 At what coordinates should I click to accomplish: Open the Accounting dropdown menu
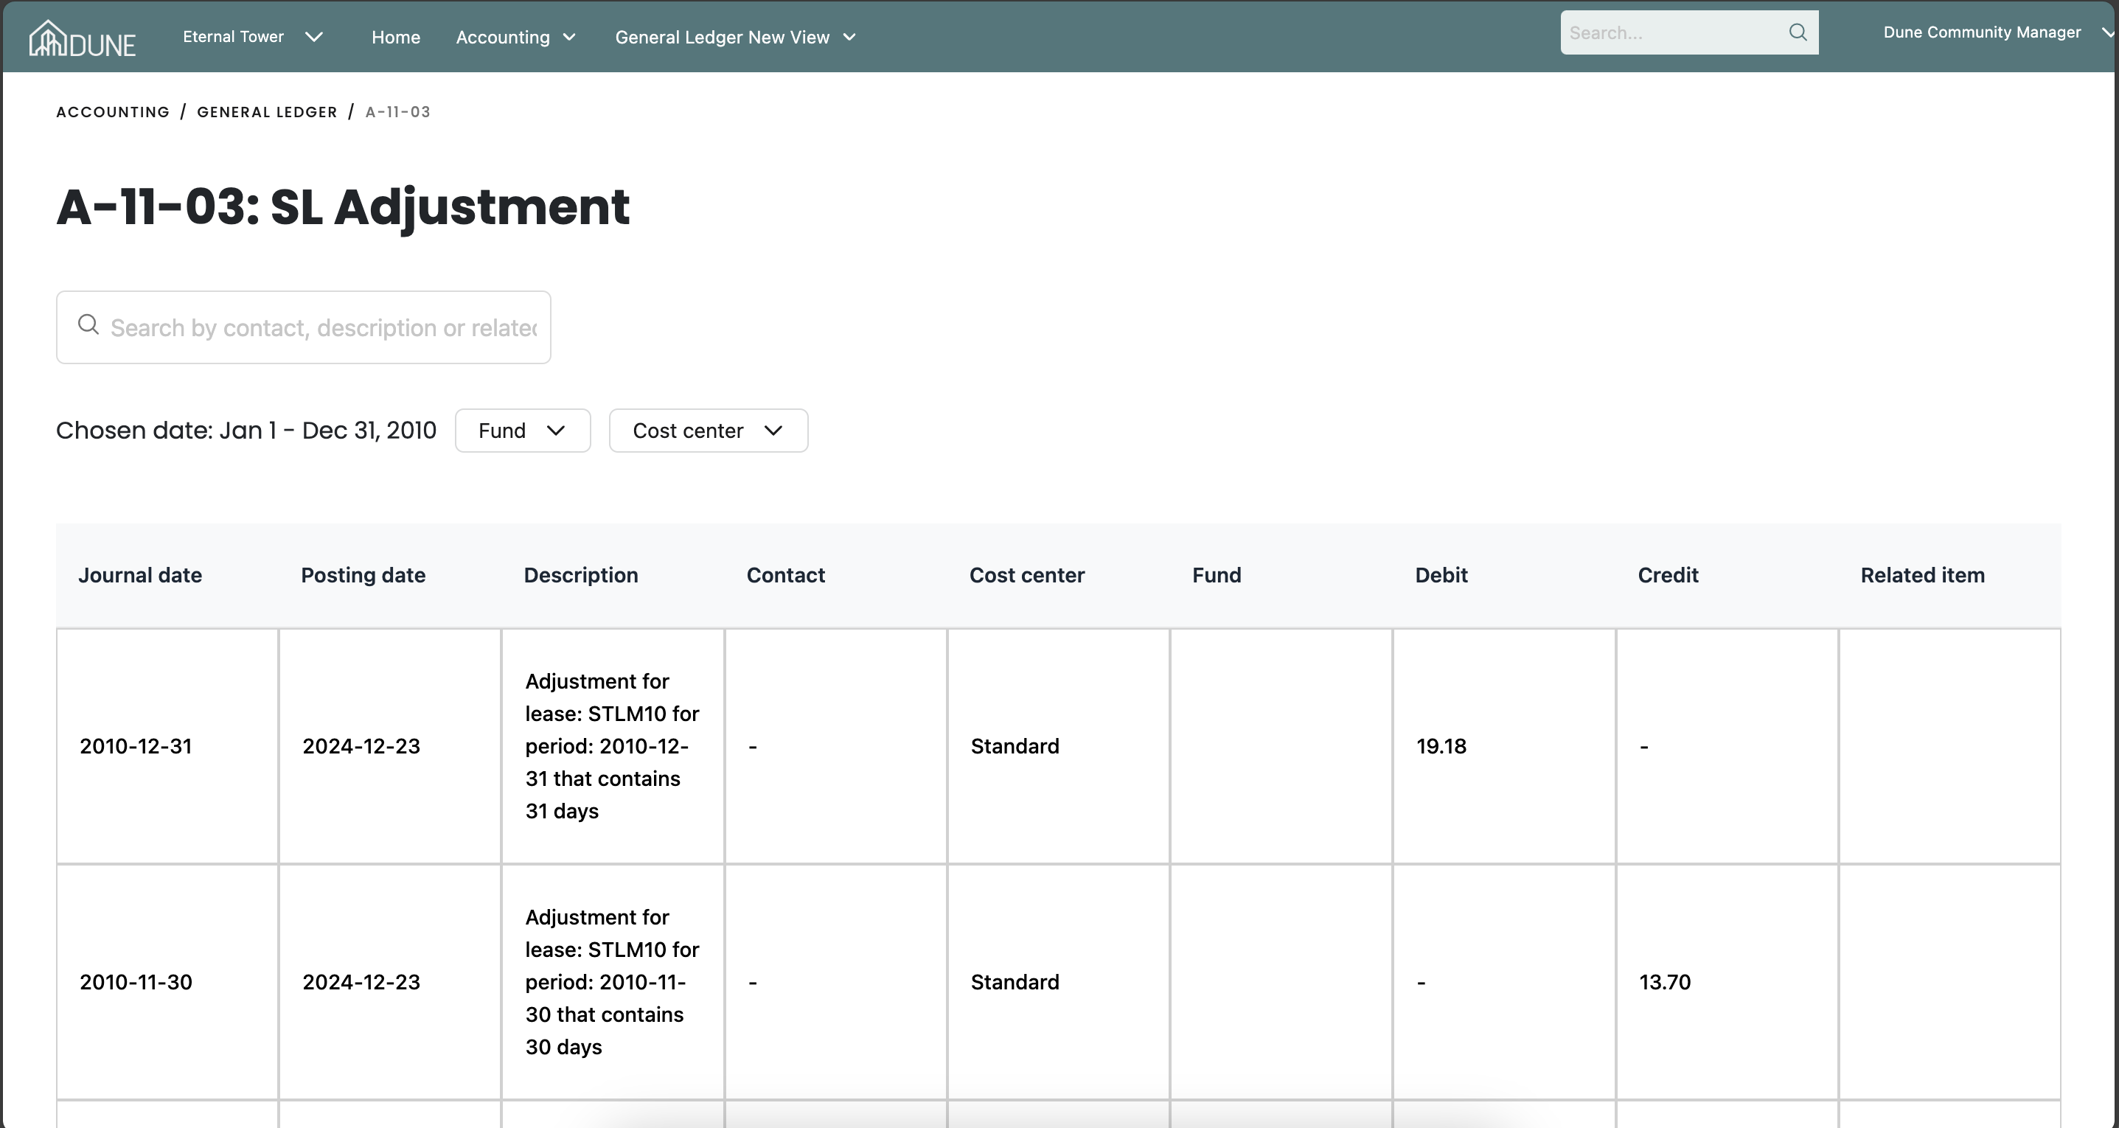[515, 37]
